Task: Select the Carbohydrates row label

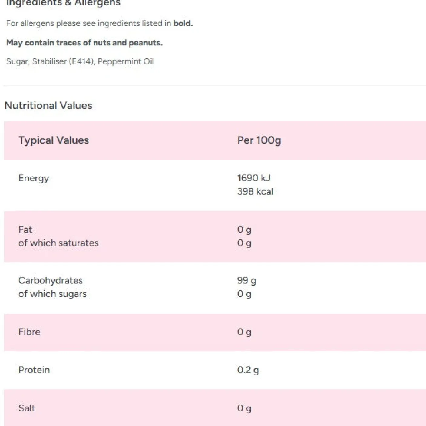Action: pyautogui.click(x=50, y=280)
